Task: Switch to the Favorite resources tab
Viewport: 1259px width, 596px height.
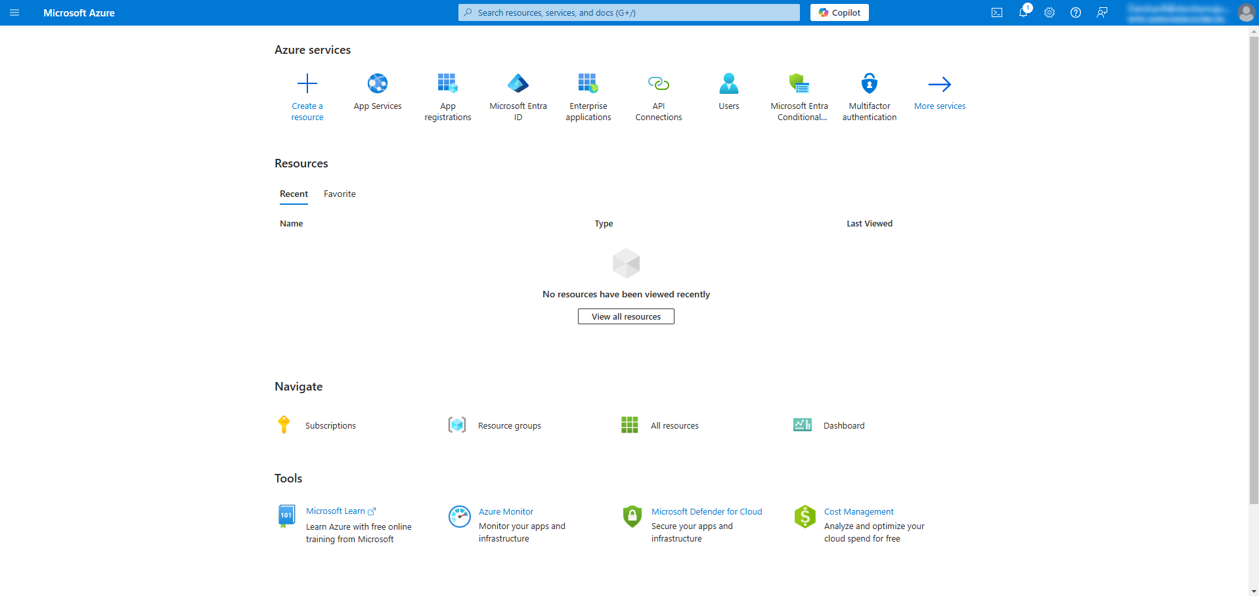Action: tap(340, 194)
